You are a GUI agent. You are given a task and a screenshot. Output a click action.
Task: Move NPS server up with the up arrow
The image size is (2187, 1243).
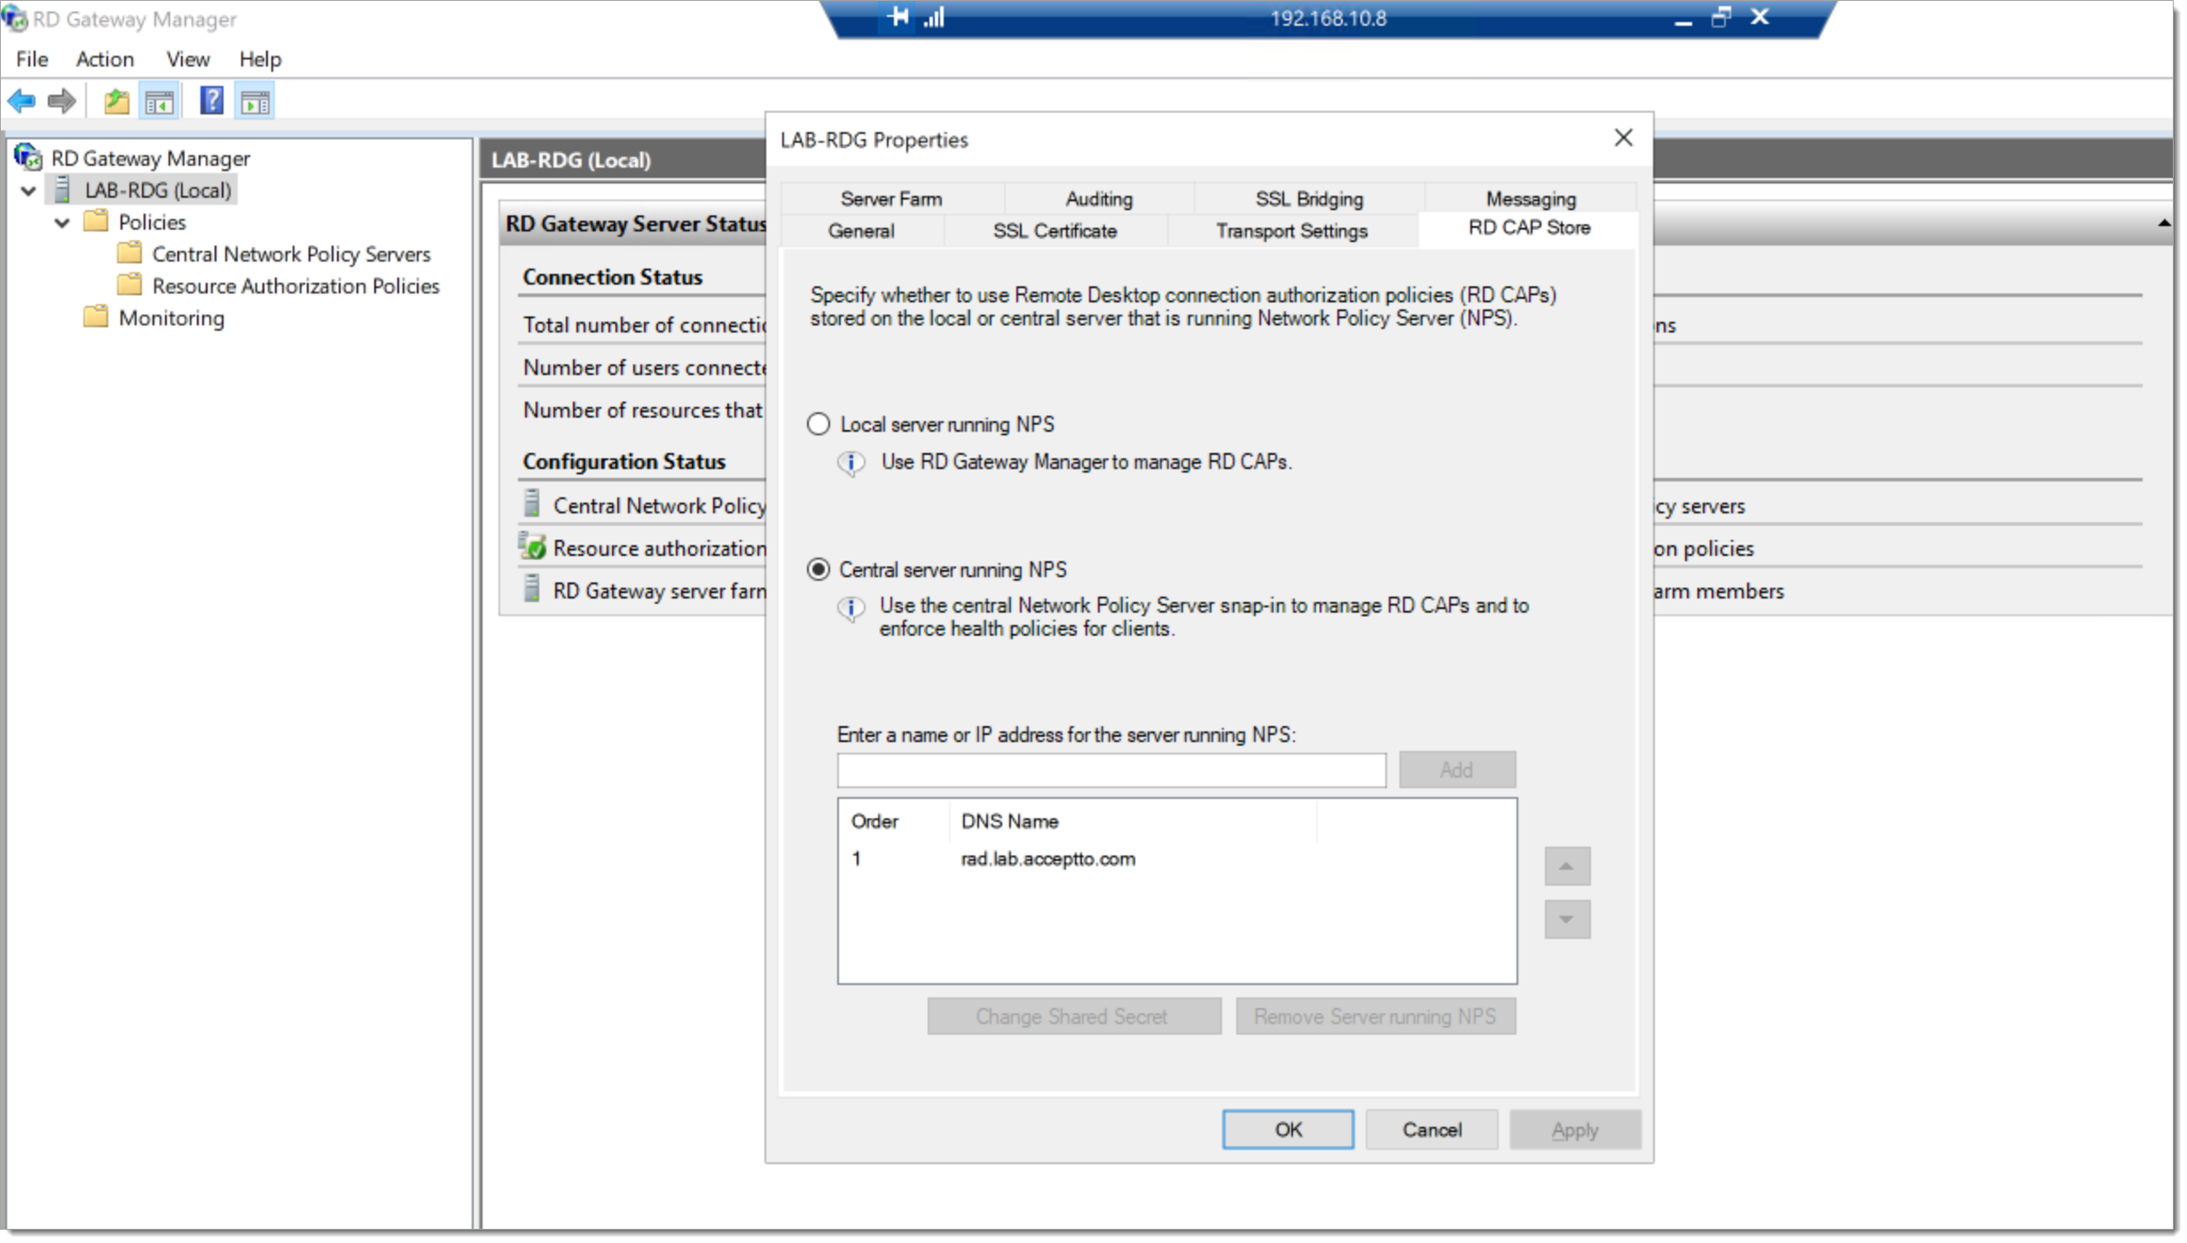[1566, 866]
